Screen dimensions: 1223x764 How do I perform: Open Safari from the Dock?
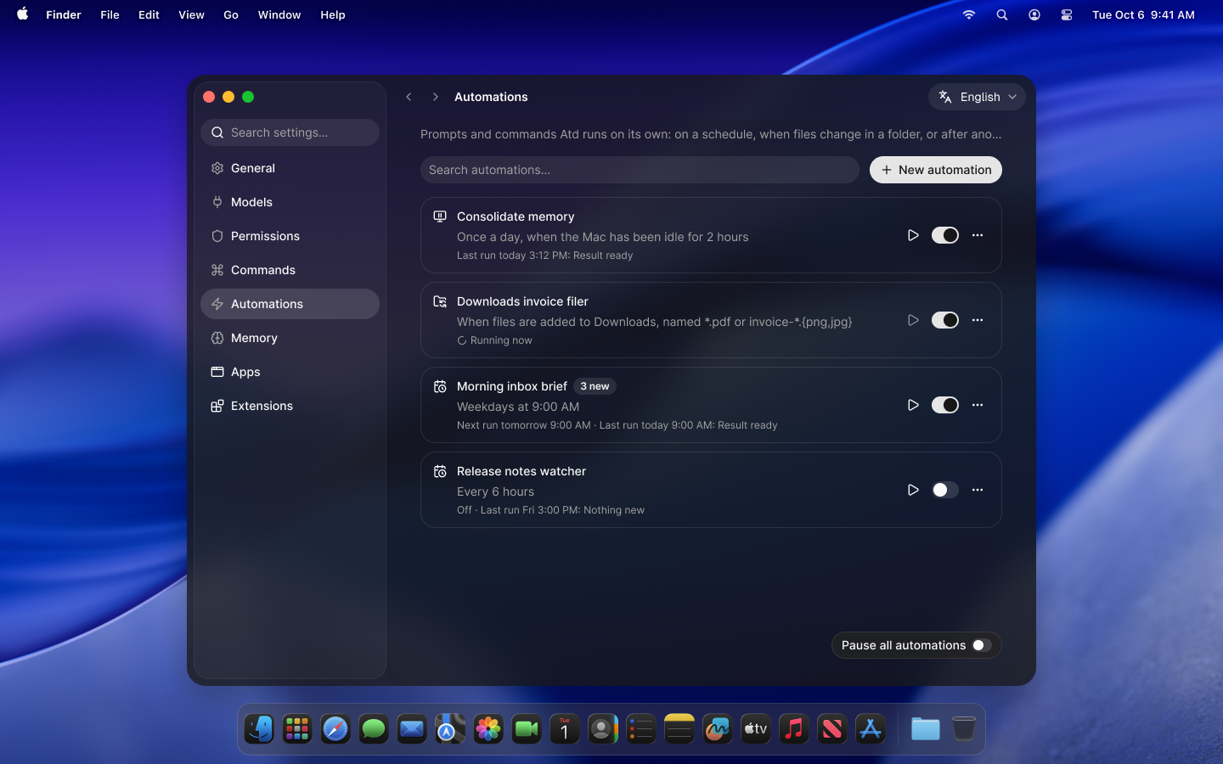pos(335,729)
